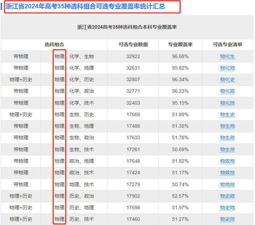The image size is (255, 225).
Task: Select the value 17902
Action: point(133,196)
